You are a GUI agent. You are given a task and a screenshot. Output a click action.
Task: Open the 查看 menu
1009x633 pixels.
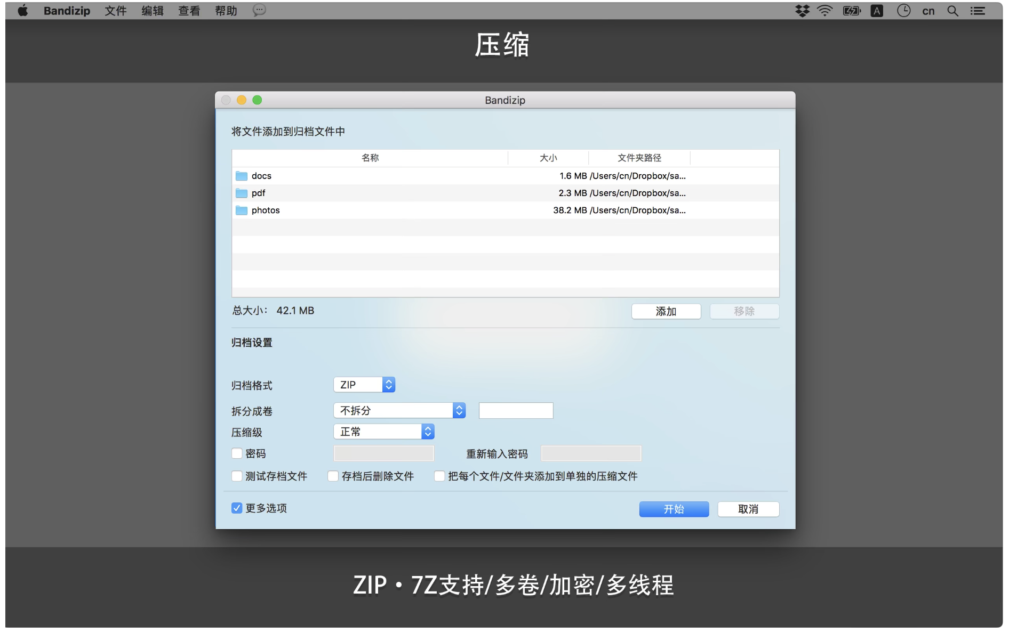pos(189,11)
